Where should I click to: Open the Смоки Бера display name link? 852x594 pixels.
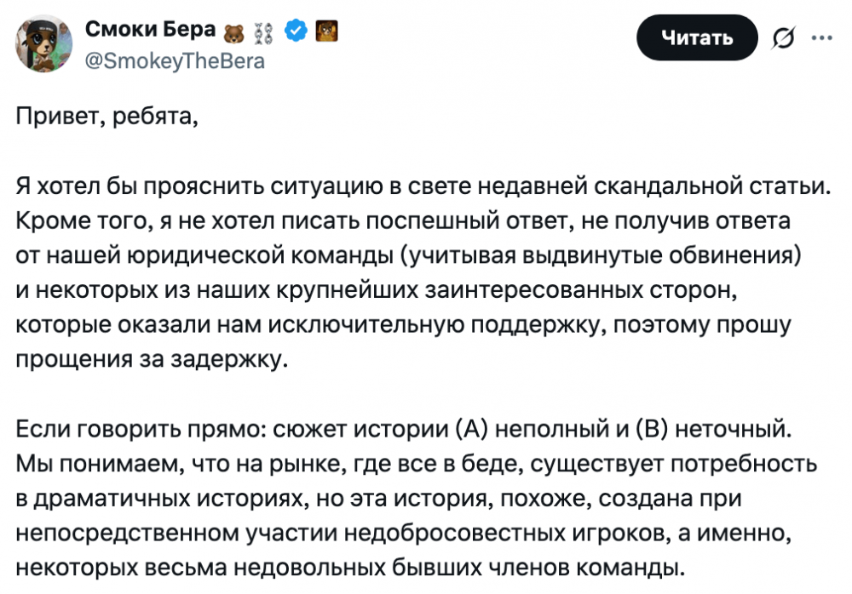[150, 30]
